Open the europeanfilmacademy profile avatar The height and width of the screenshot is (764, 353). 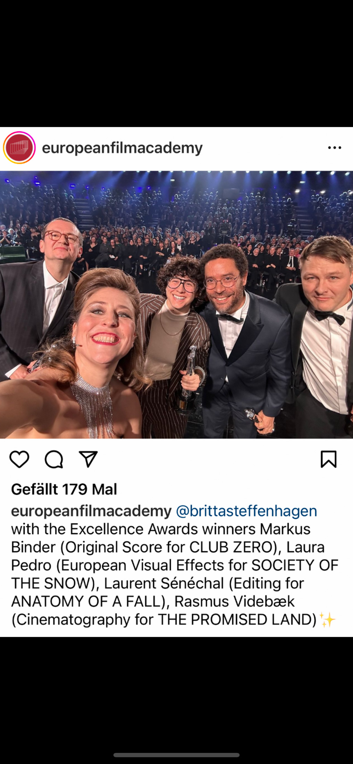point(19,148)
